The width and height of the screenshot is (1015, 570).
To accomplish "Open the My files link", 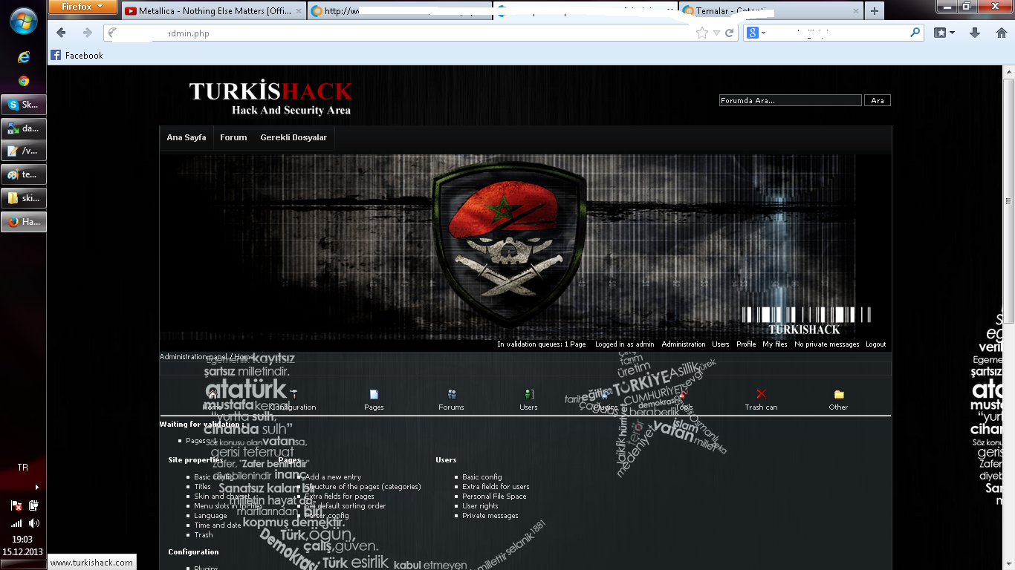I will pyautogui.click(x=775, y=344).
